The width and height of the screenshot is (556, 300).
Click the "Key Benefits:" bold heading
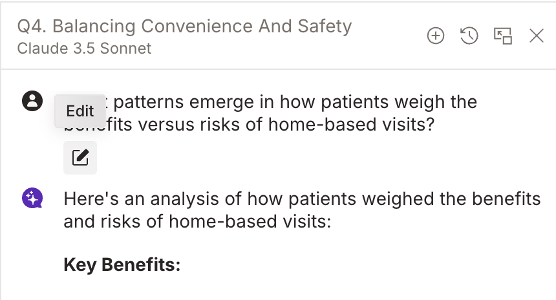pos(122,265)
